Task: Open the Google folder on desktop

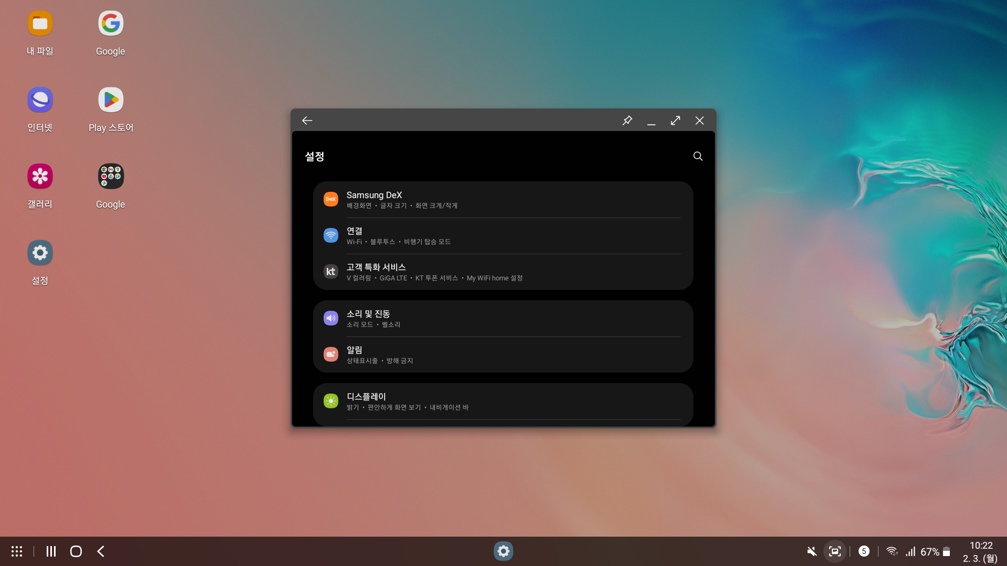Action: coord(111,177)
